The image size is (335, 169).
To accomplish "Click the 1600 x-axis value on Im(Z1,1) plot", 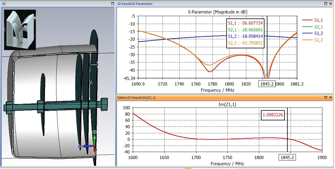I will (133, 158).
